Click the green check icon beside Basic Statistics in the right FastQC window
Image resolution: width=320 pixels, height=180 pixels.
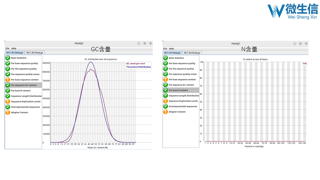tap(165, 58)
